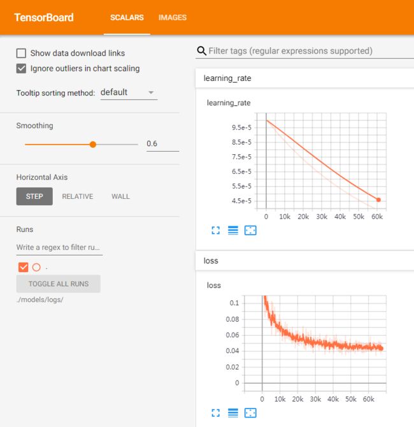Uncheck Ignore outliers in chart scaling
This screenshot has height=427, width=414.
(21, 69)
